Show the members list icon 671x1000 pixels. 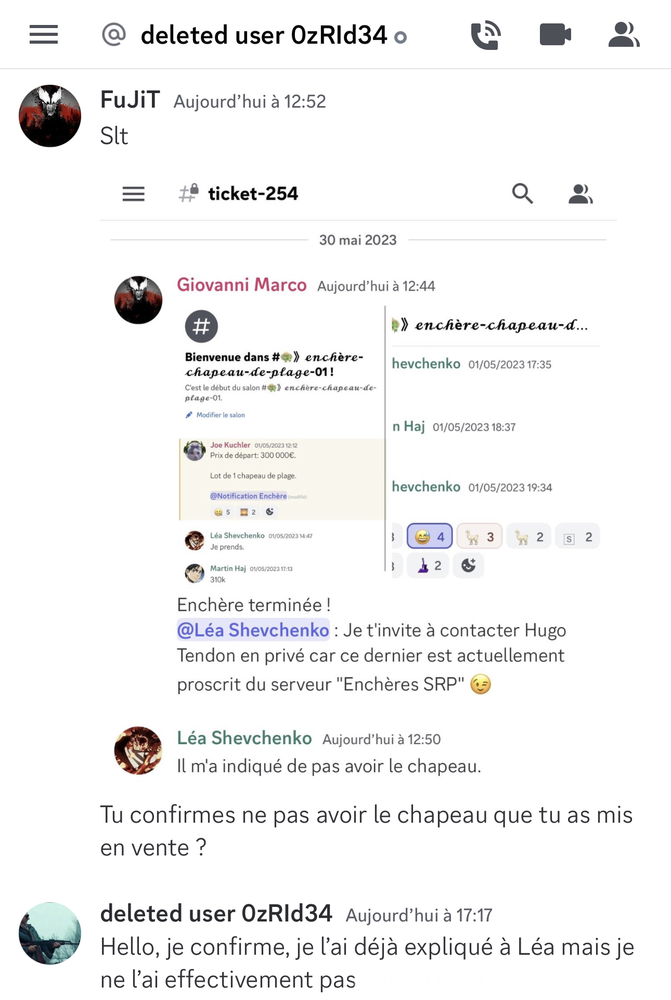624,35
